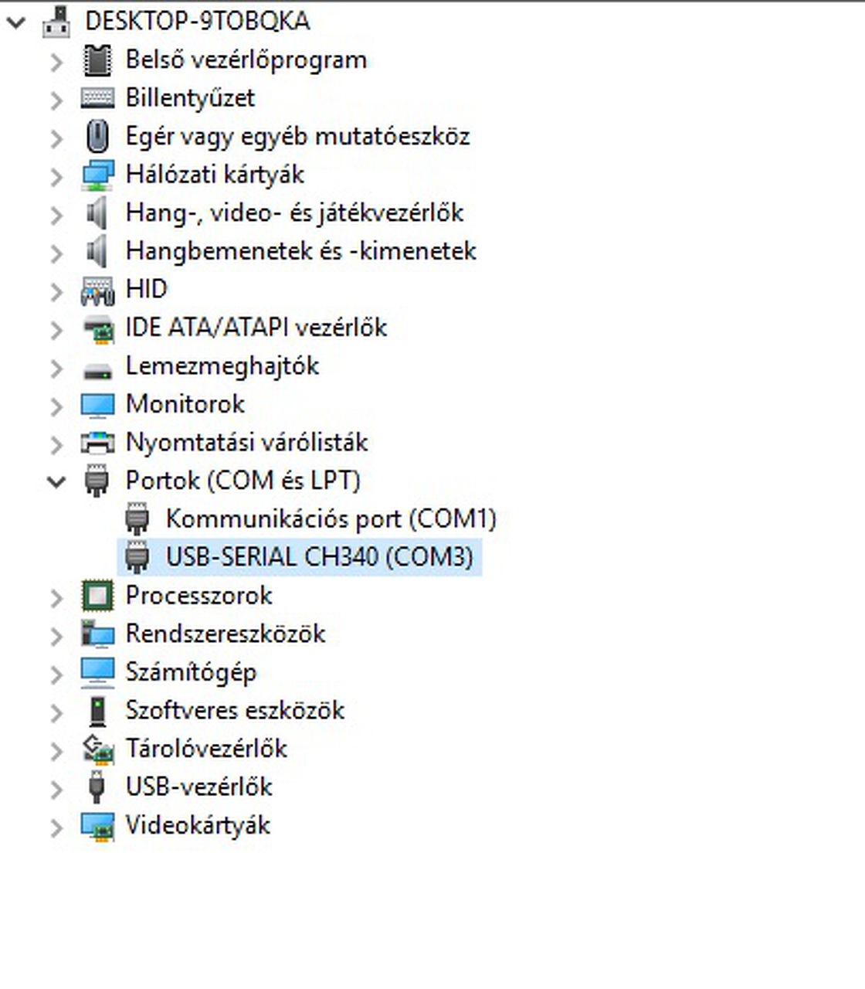Screen dimensions: 865x989
Task: Select the Számítógép tree item
Action: 191,672
